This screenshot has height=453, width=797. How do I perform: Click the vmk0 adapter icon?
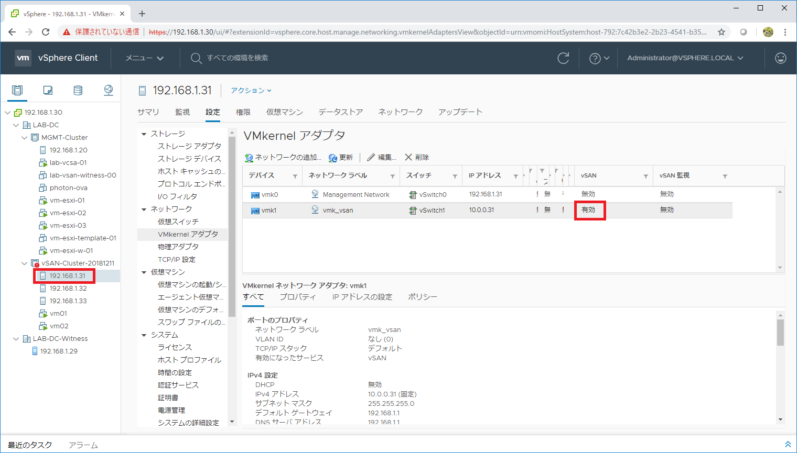tap(255, 195)
